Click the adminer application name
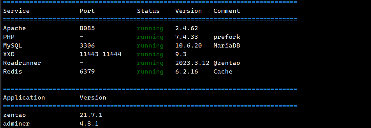Image resolution: width=371 pixels, height=128 pixels. [x=16, y=124]
